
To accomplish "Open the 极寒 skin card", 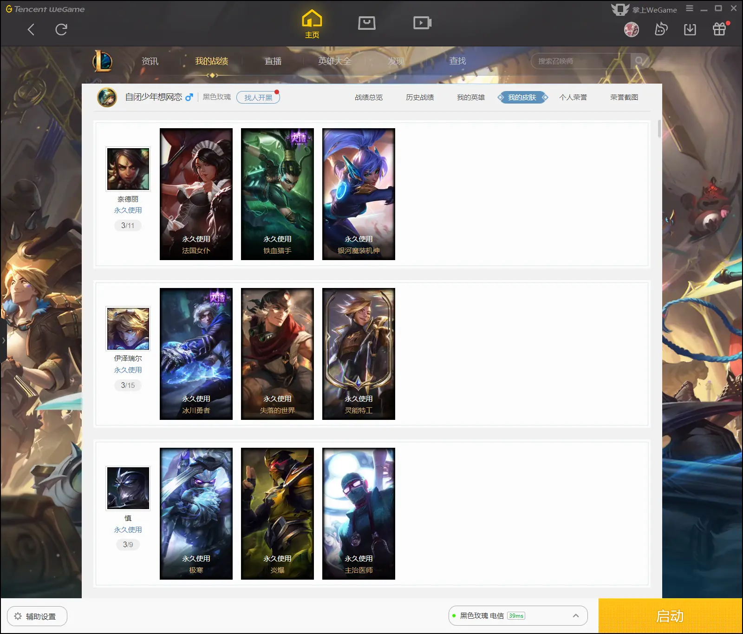I will pyautogui.click(x=196, y=514).
